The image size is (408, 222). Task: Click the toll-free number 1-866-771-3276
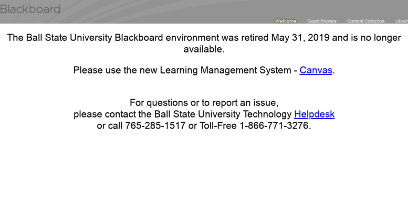coord(274,126)
